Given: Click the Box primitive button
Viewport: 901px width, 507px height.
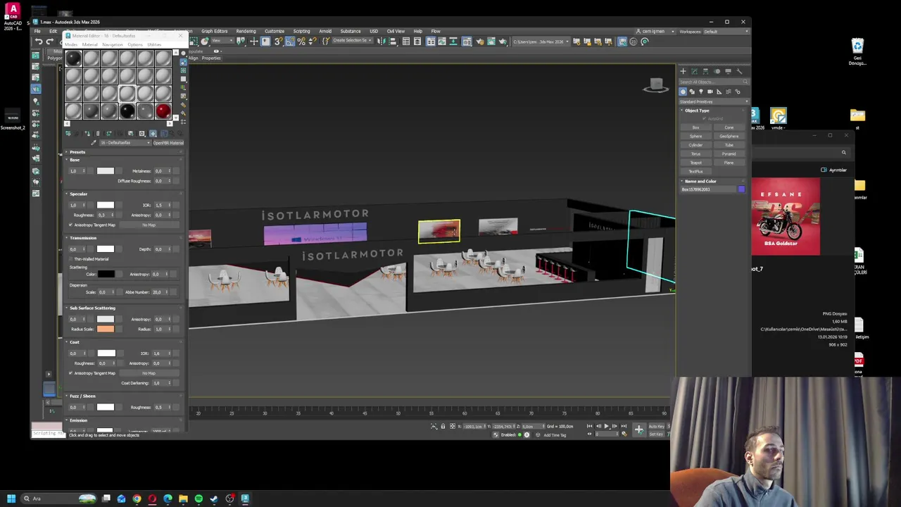Looking at the screenshot, I should point(695,127).
